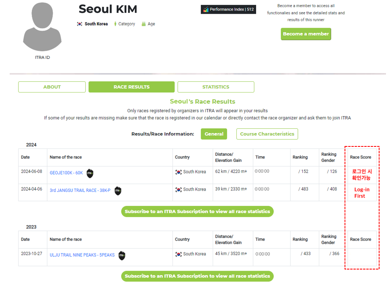Click the 2023 Subscribe to ITRA Subscription button
The width and height of the screenshot is (392, 288).
197,276
